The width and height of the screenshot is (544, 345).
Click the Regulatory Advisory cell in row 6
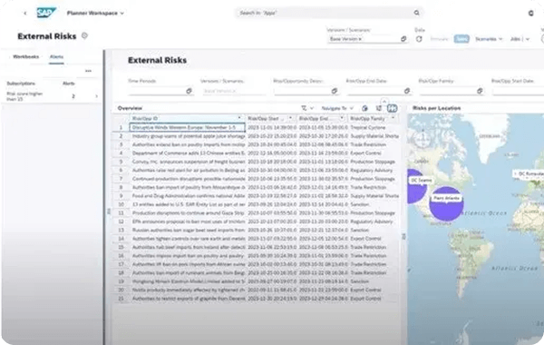[x=374, y=171]
